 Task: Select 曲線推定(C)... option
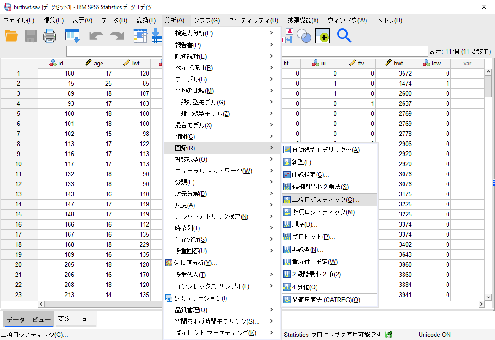point(329,175)
